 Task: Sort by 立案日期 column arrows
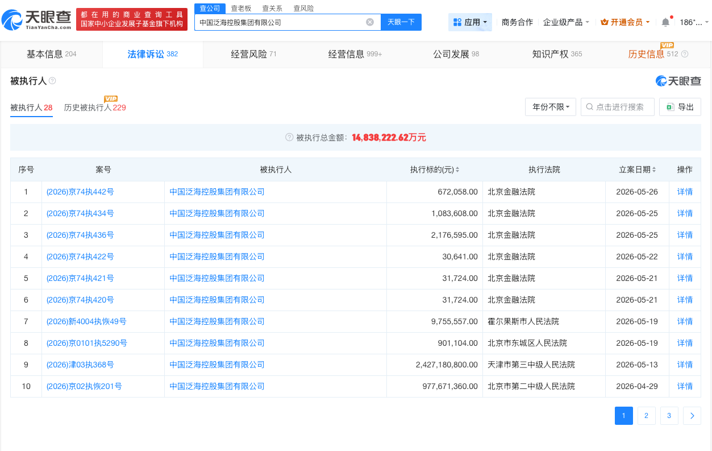click(653, 169)
